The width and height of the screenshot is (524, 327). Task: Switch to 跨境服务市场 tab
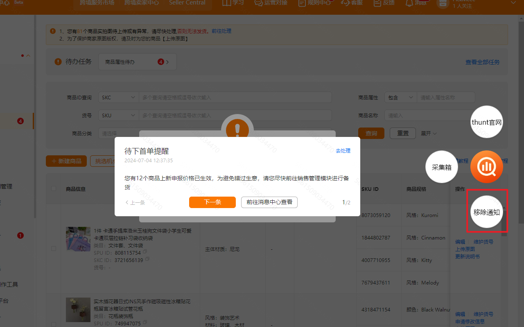pyautogui.click(x=97, y=2)
